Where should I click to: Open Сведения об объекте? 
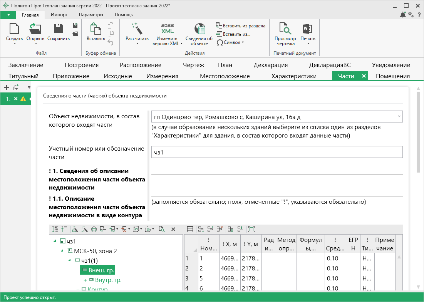coord(199,34)
